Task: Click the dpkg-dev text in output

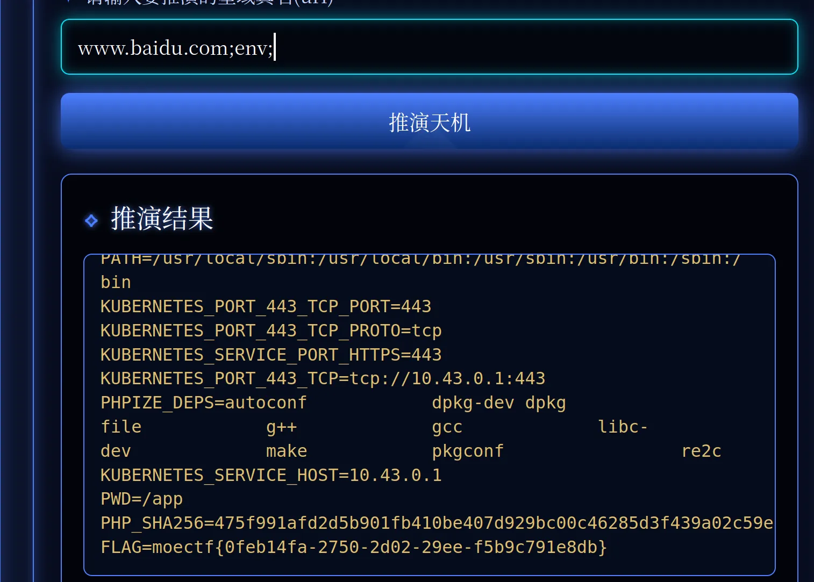Action: tap(473, 403)
